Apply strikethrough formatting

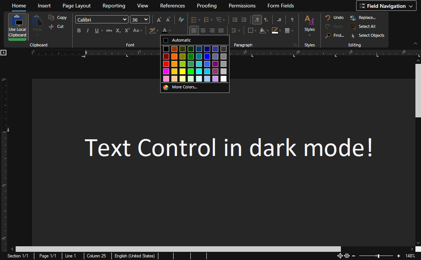(x=109, y=30)
